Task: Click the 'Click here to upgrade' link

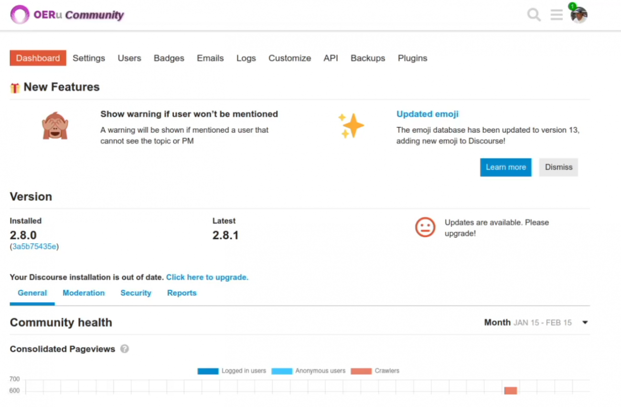Action: 207,277
